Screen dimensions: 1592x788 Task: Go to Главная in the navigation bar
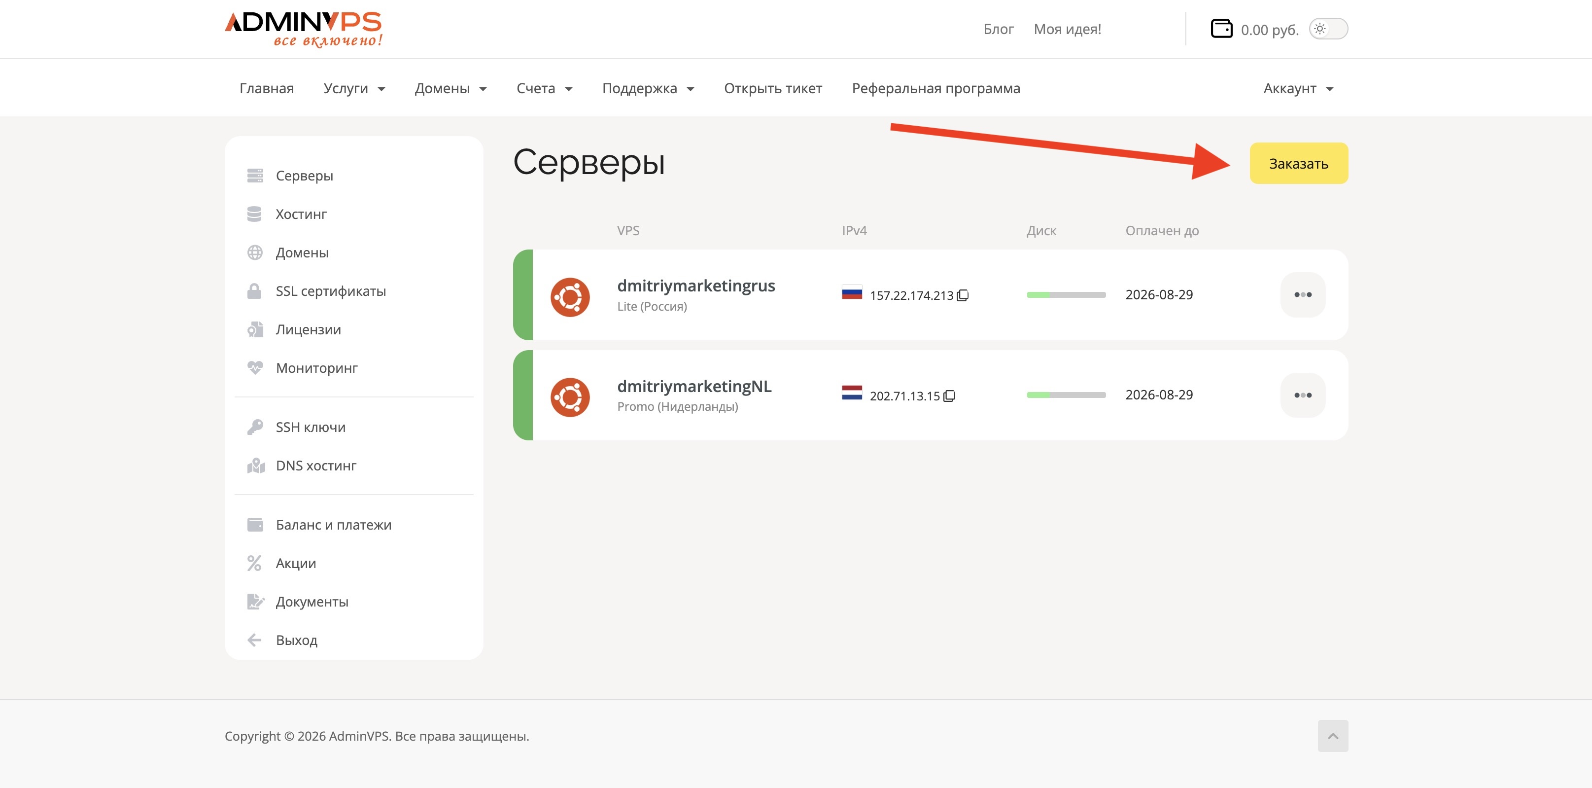point(266,88)
